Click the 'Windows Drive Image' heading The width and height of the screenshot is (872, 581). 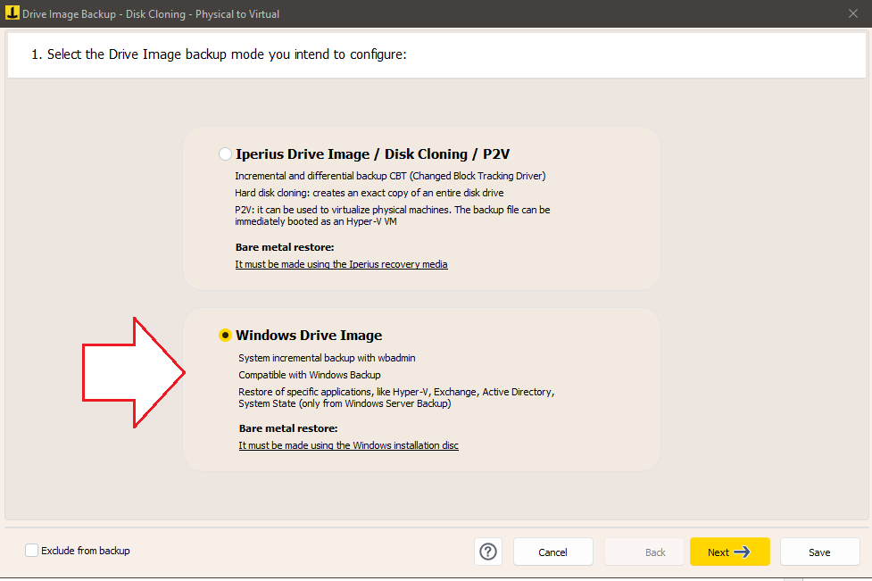[309, 336]
